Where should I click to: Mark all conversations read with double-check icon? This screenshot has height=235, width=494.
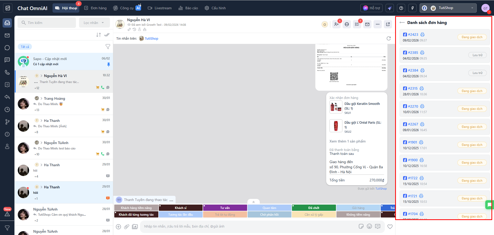tap(107, 35)
